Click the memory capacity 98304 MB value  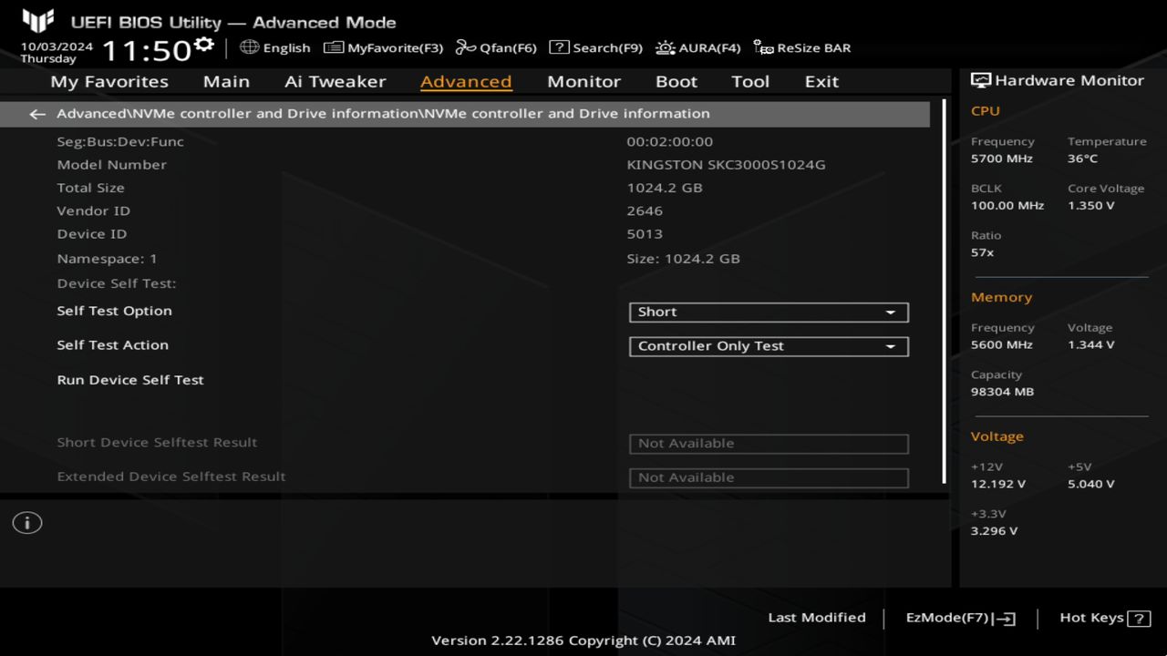[1002, 392]
